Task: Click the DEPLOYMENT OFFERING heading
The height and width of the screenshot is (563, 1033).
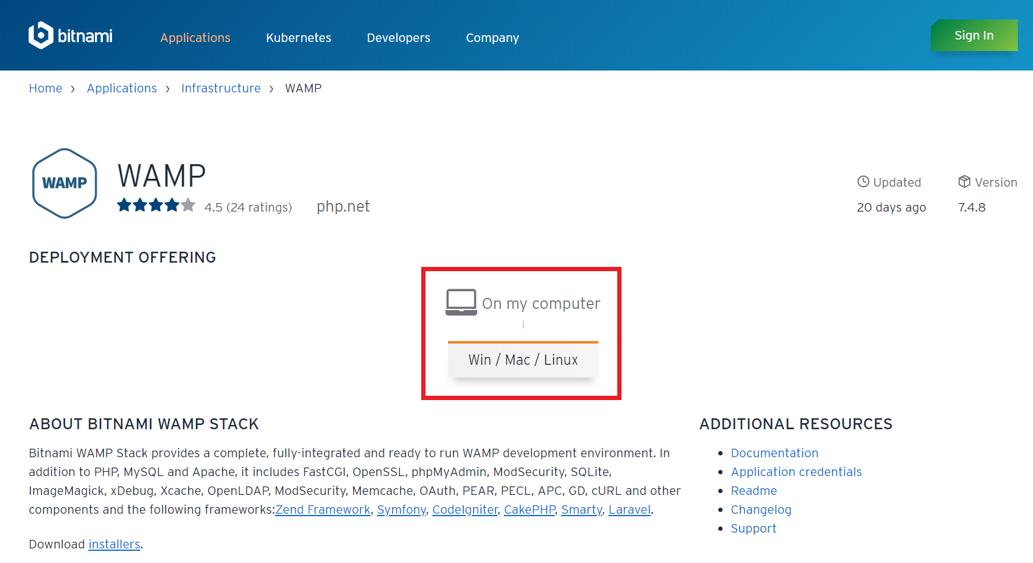Action: 122,257
